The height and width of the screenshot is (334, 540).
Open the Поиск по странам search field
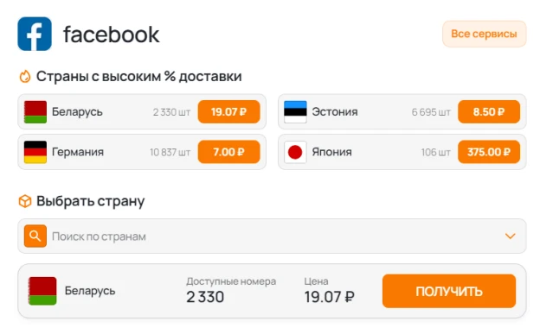(272, 236)
